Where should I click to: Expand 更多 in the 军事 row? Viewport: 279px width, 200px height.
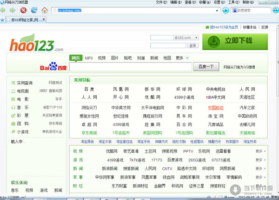click(x=261, y=177)
